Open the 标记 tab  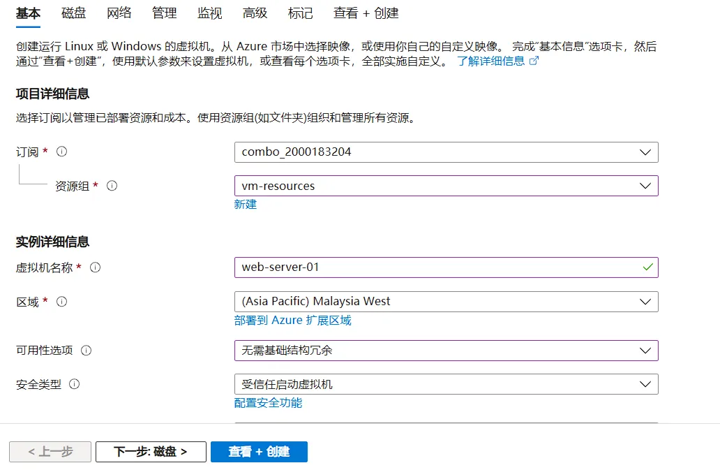coord(299,13)
